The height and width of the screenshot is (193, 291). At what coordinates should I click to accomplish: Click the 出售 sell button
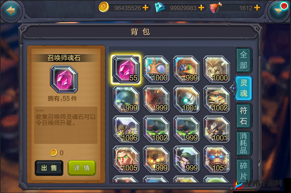pyautogui.click(x=49, y=168)
